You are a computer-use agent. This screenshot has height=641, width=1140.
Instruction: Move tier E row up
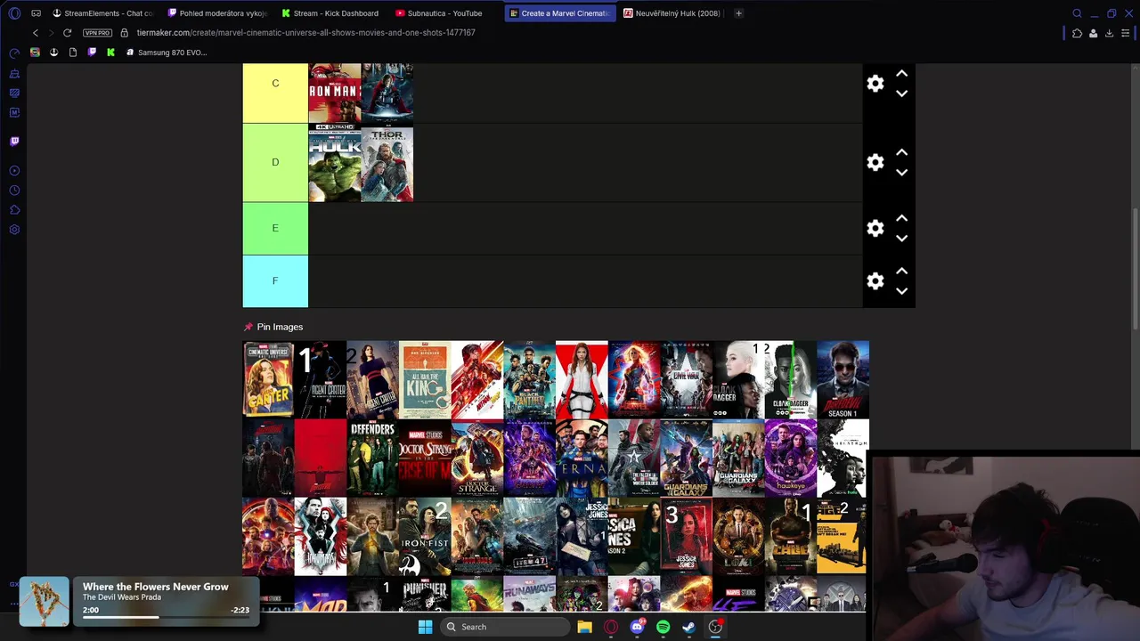point(901,219)
